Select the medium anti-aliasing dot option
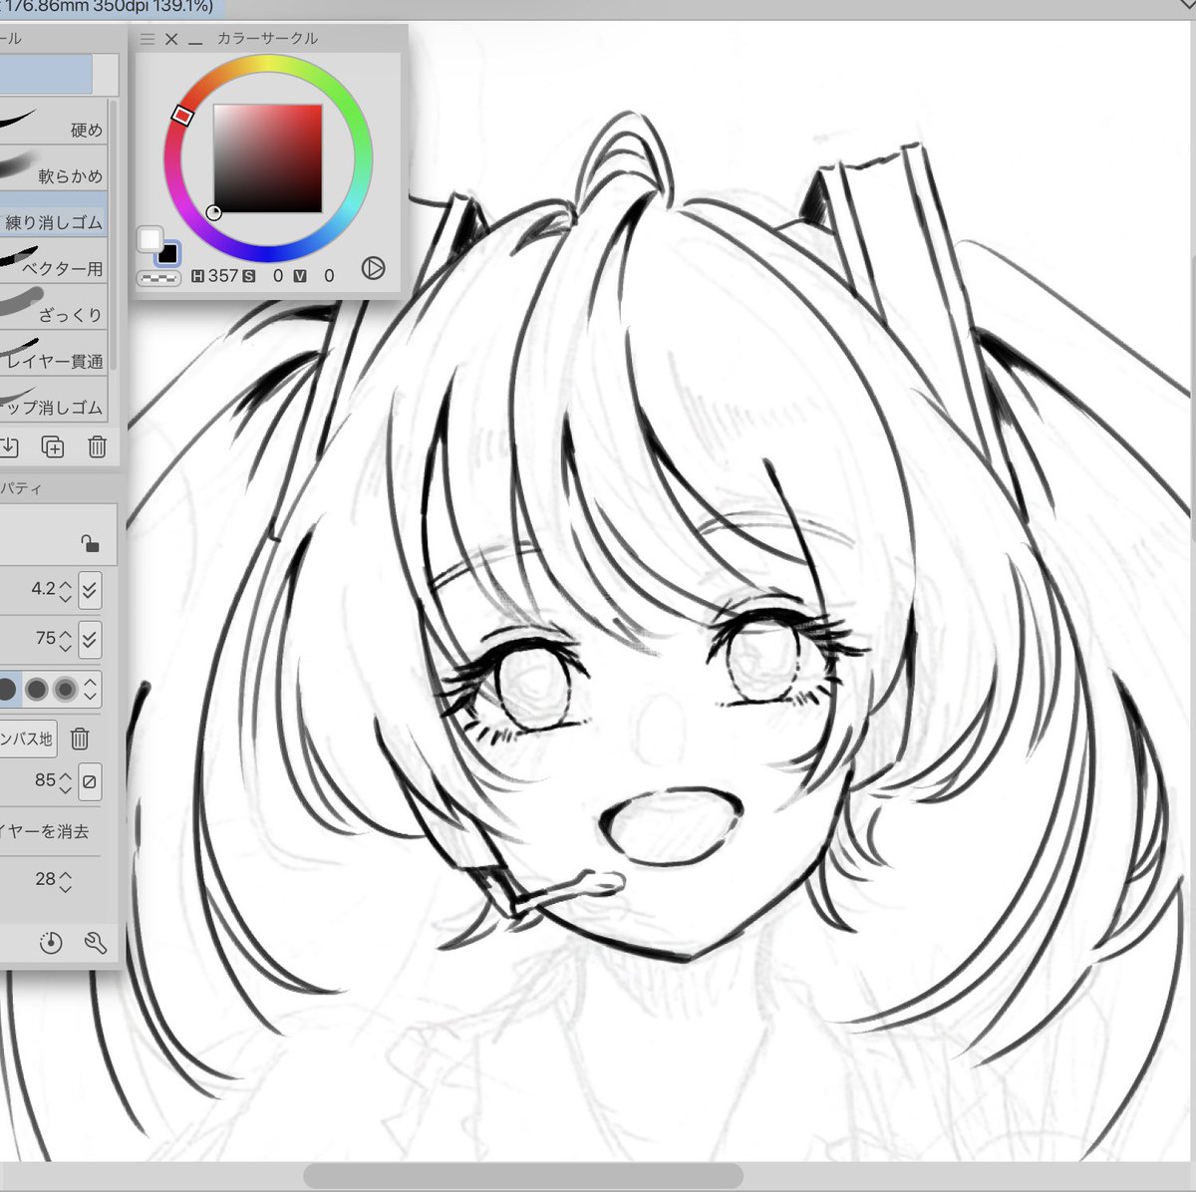 click(37, 689)
